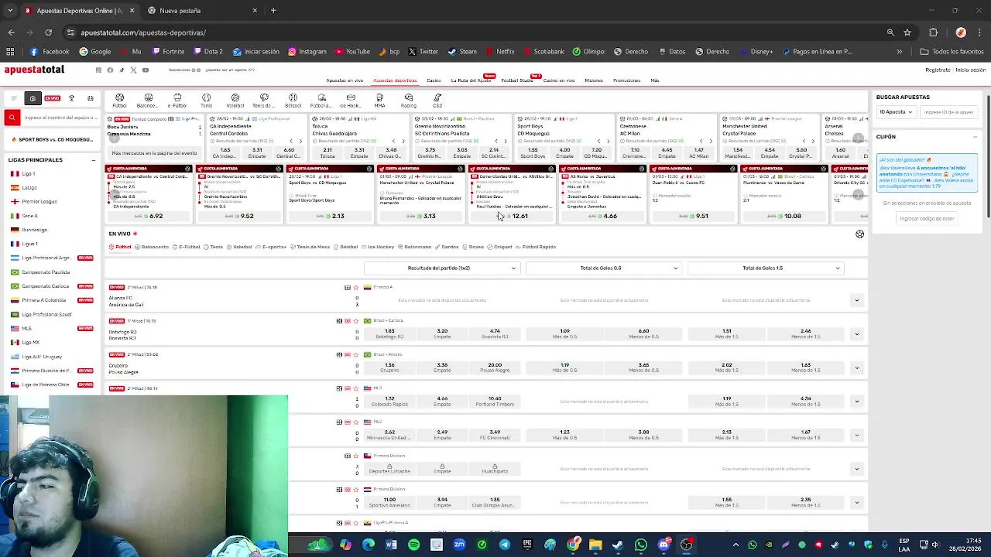The image size is (991, 557).
Task: Click the Inicia sesión link
Action: coord(970,70)
